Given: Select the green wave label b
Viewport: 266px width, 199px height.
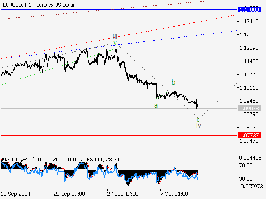Looking at the screenshot, I should tap(173, 82).
